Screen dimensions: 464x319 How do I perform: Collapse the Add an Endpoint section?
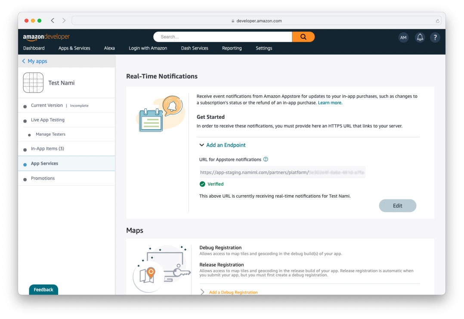[201, 145]
